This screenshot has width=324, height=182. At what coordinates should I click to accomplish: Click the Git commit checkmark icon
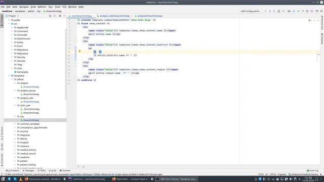298,11
